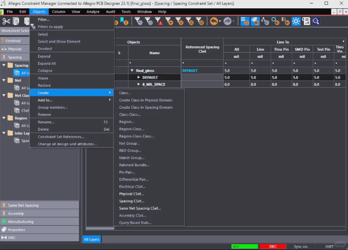This screenshot has width=348, height=250.
Task: Expand the DEFAULT row arrow
Action: pos(138,77)
